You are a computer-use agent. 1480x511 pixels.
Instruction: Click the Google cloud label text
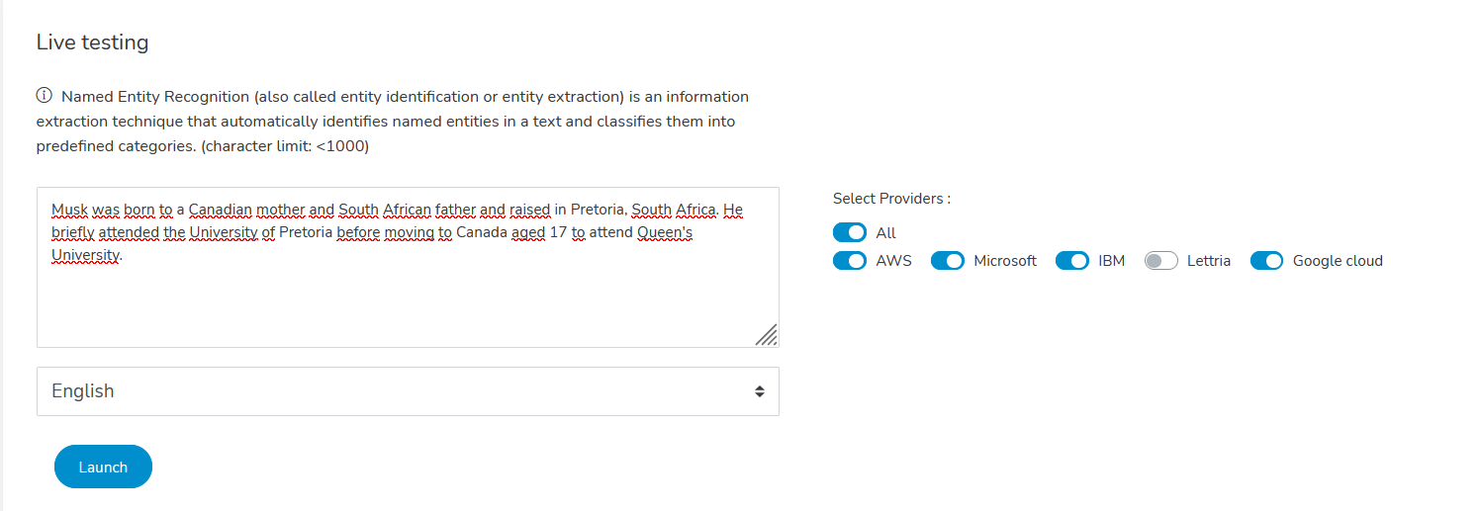coord(1338,261)
